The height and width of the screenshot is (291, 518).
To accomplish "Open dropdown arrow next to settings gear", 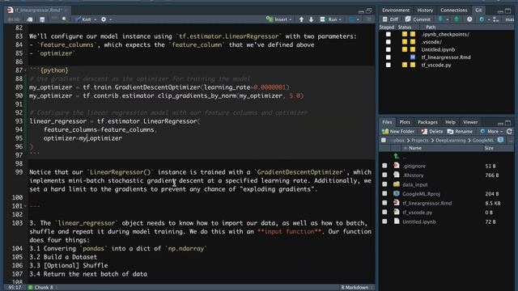I will (x=110, y=19).
